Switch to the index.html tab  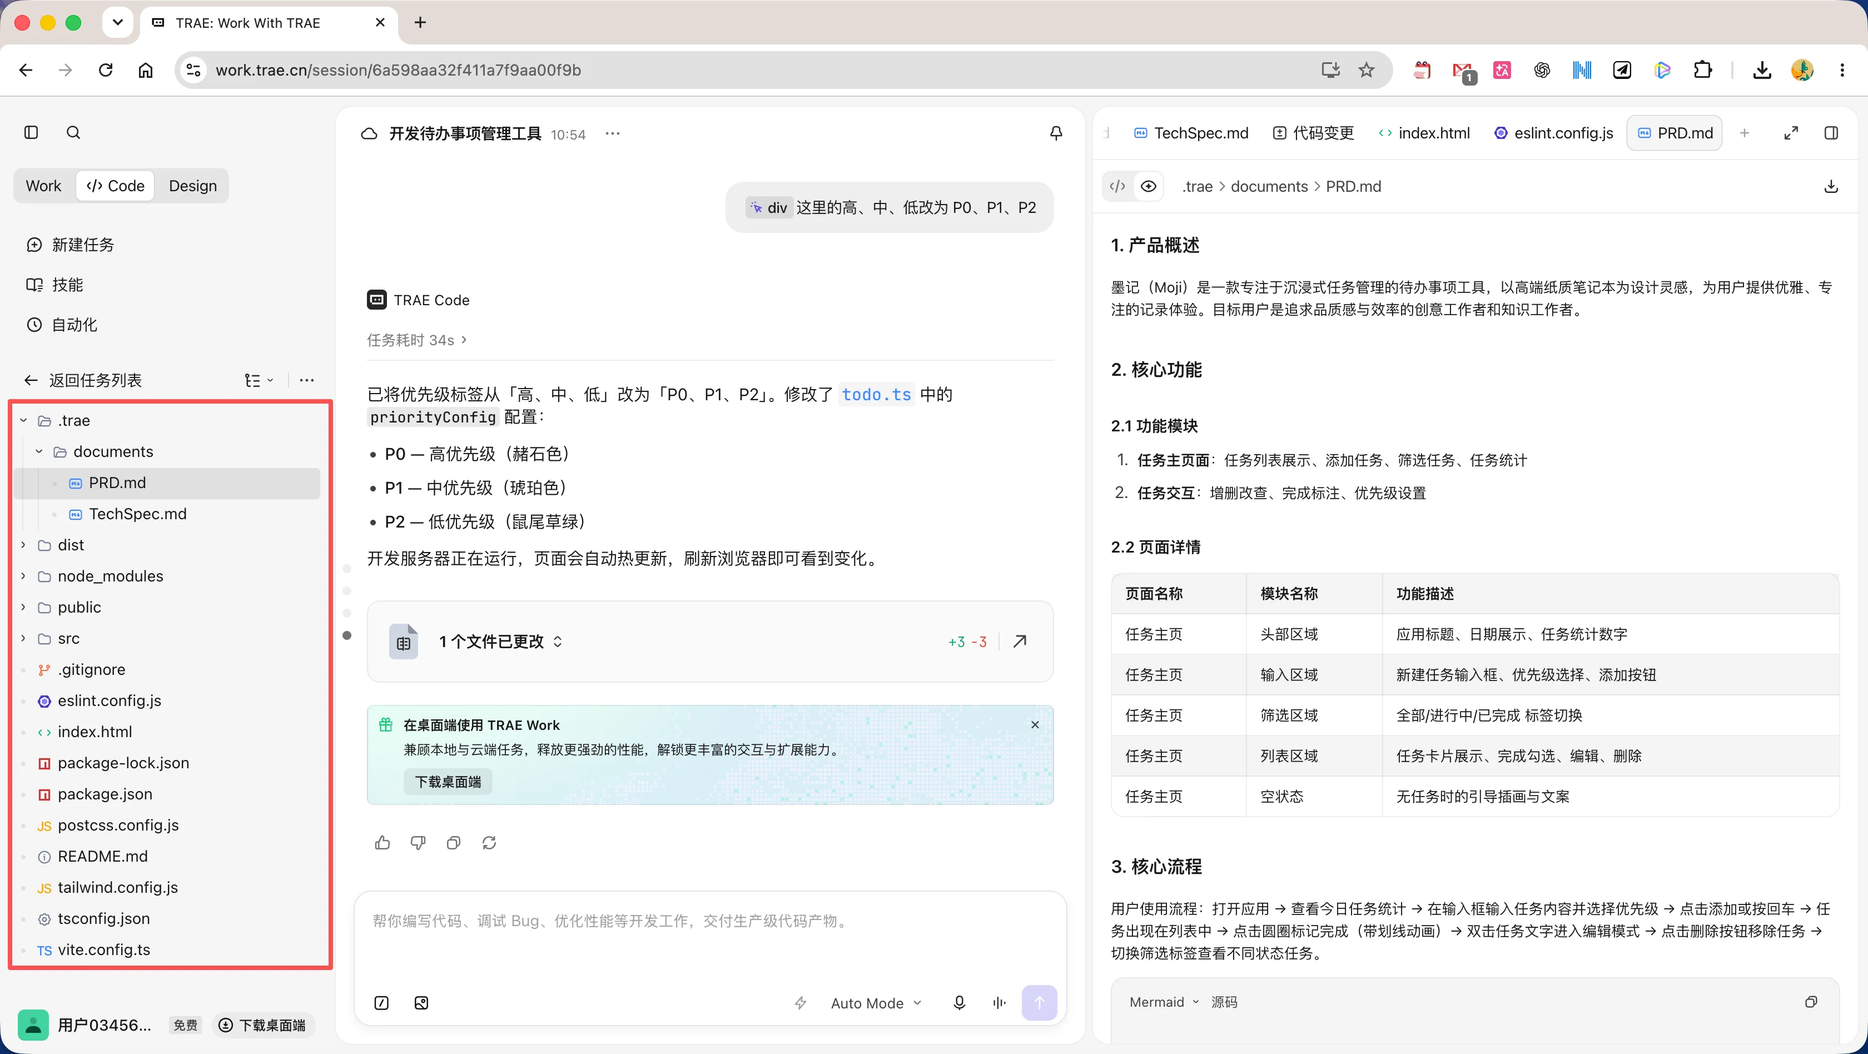[x=1424, y=133]
